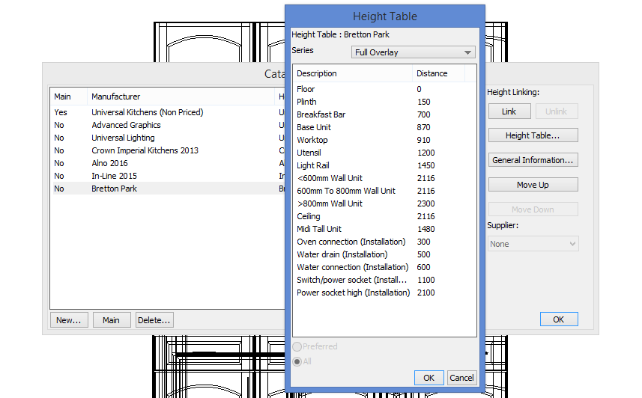This screenshot has width=642, height=398.
Task: Click the Link button under Height Linking
Action: pos(509,111)
